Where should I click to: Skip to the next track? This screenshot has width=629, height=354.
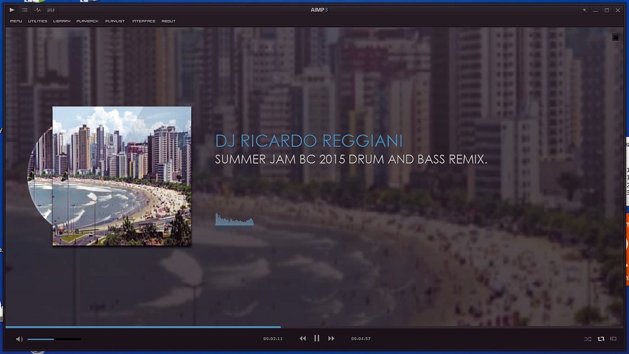point(331,338)
